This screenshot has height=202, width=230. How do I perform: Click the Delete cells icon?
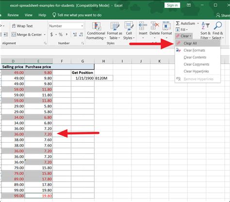click(x=155, y=26)
